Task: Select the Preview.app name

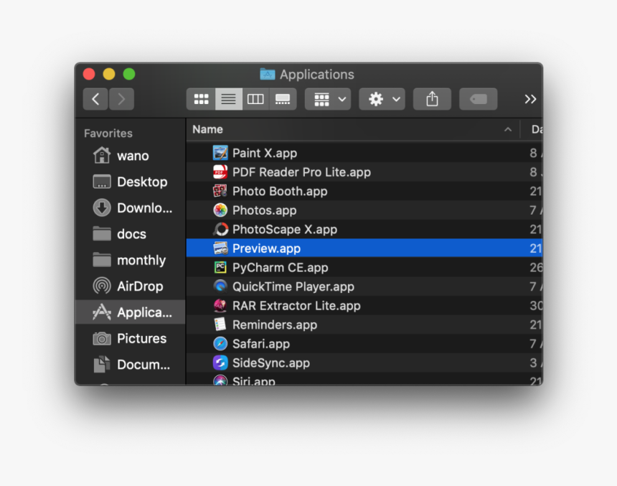Action: [266, 248]
